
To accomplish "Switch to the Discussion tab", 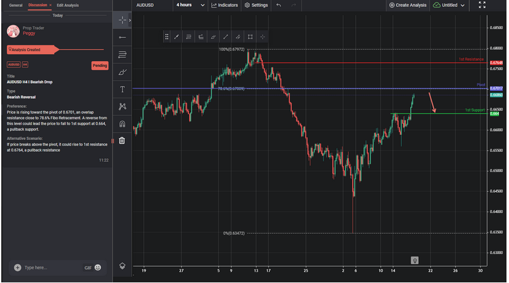I will 37,5.
